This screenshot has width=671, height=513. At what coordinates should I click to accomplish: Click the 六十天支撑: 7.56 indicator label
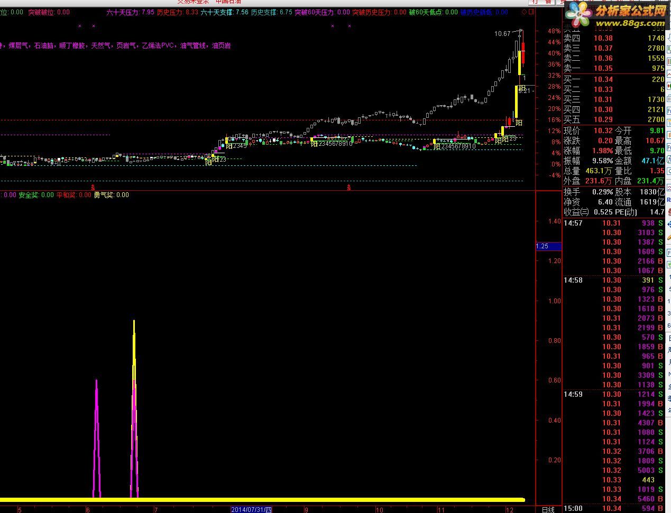click(225, 12)
